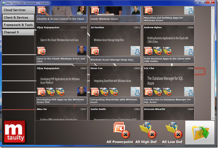Screen dimensions: 218x148
Task: Toggle PPTX download for CS53 session
Action: (41, 92)
